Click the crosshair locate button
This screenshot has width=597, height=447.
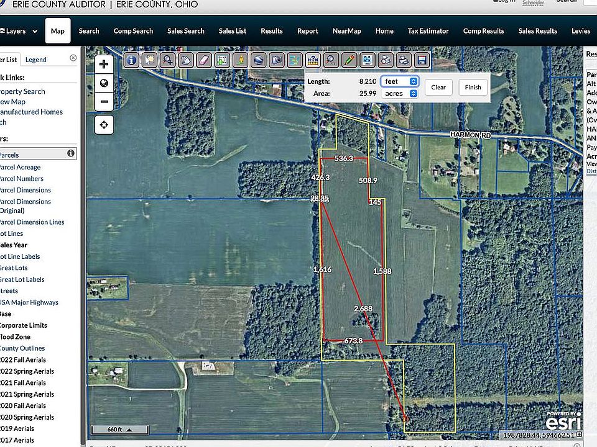104,125
